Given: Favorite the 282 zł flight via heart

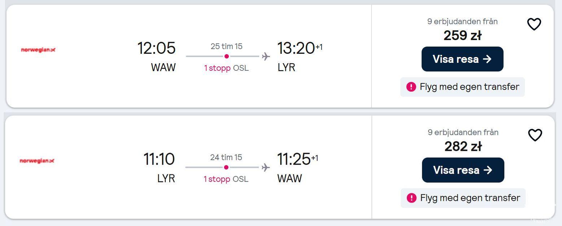Looking at the screenshot, I should (535, 135).
